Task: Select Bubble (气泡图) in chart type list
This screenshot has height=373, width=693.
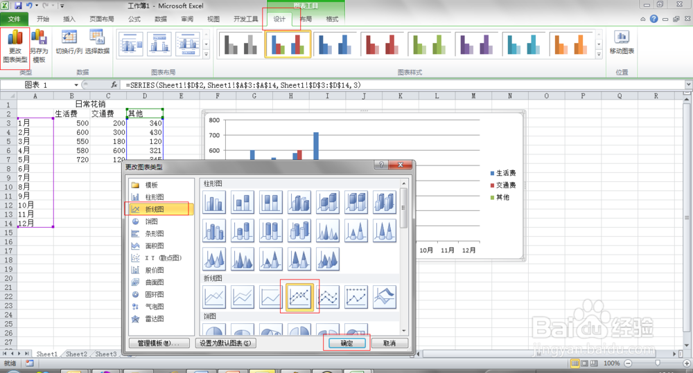Action: pyautogui.click(x=155, y=307)
